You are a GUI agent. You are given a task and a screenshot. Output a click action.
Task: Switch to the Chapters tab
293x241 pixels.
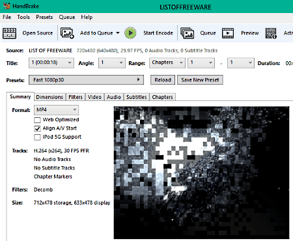pyautogui.click(x=162, y=97)
